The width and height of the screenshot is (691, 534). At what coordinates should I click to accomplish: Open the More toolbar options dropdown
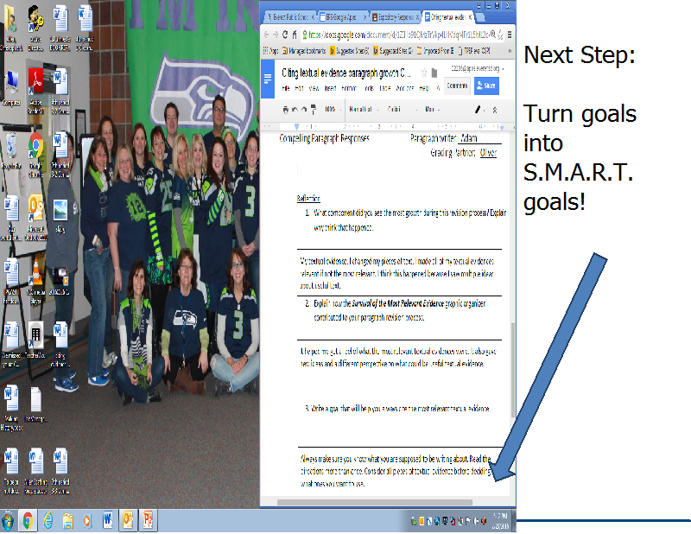pos(432,110)
